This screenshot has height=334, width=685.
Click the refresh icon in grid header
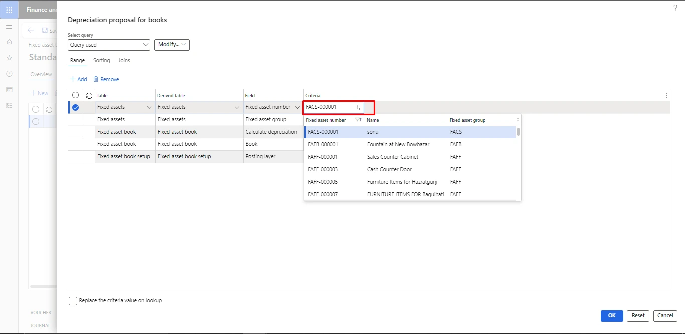pyautogui.click(x=89, y=95)
